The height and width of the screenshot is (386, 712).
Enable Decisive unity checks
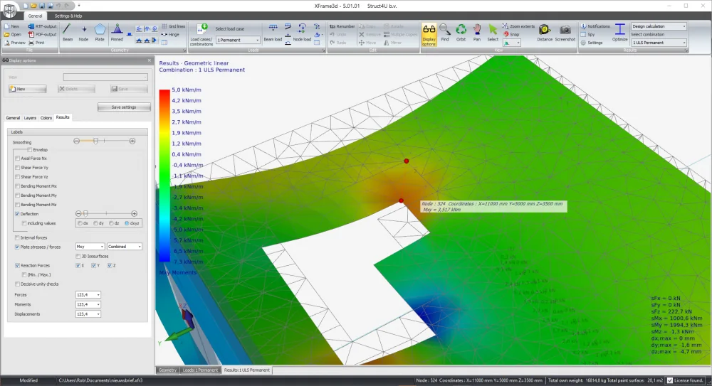point(17,284)
